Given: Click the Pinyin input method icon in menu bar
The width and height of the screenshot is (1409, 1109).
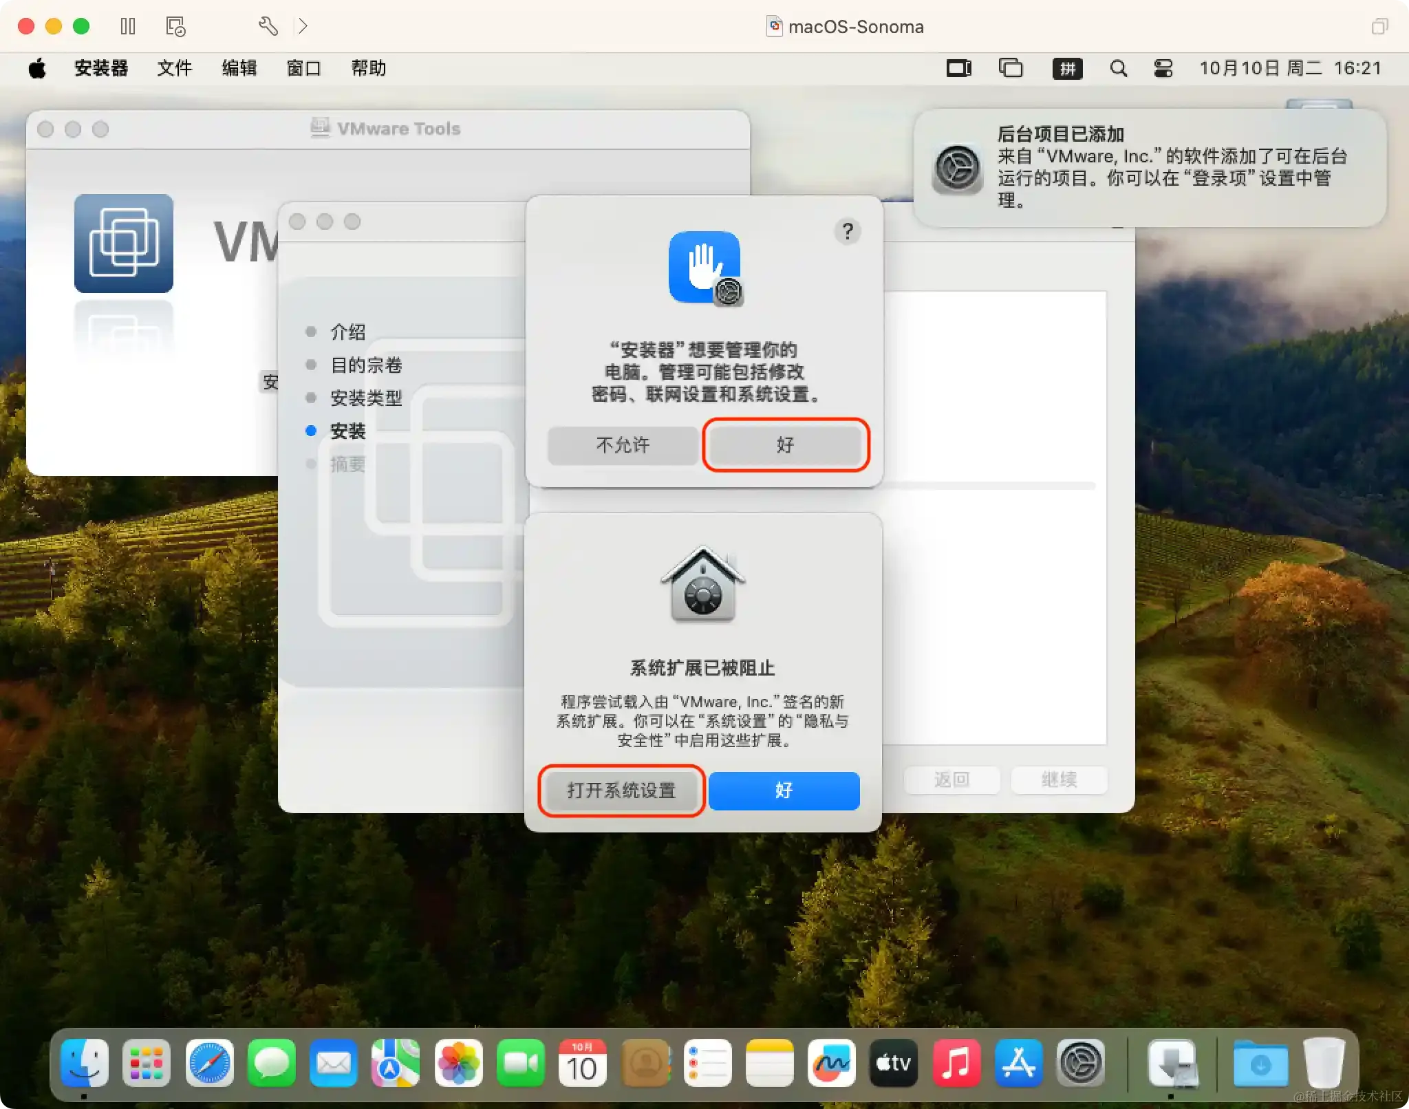Looking at the screenshot, I should [1068, 68].
